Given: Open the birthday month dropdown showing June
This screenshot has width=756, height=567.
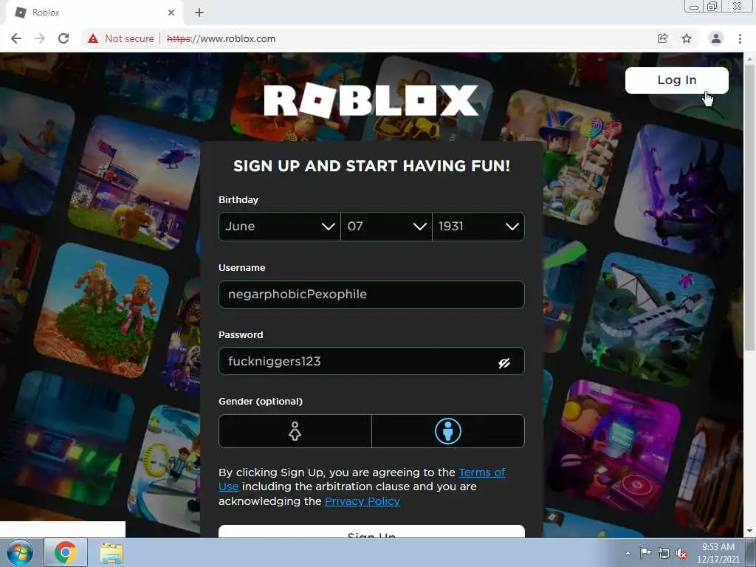Looking at the screenshot, I should 280,227.
